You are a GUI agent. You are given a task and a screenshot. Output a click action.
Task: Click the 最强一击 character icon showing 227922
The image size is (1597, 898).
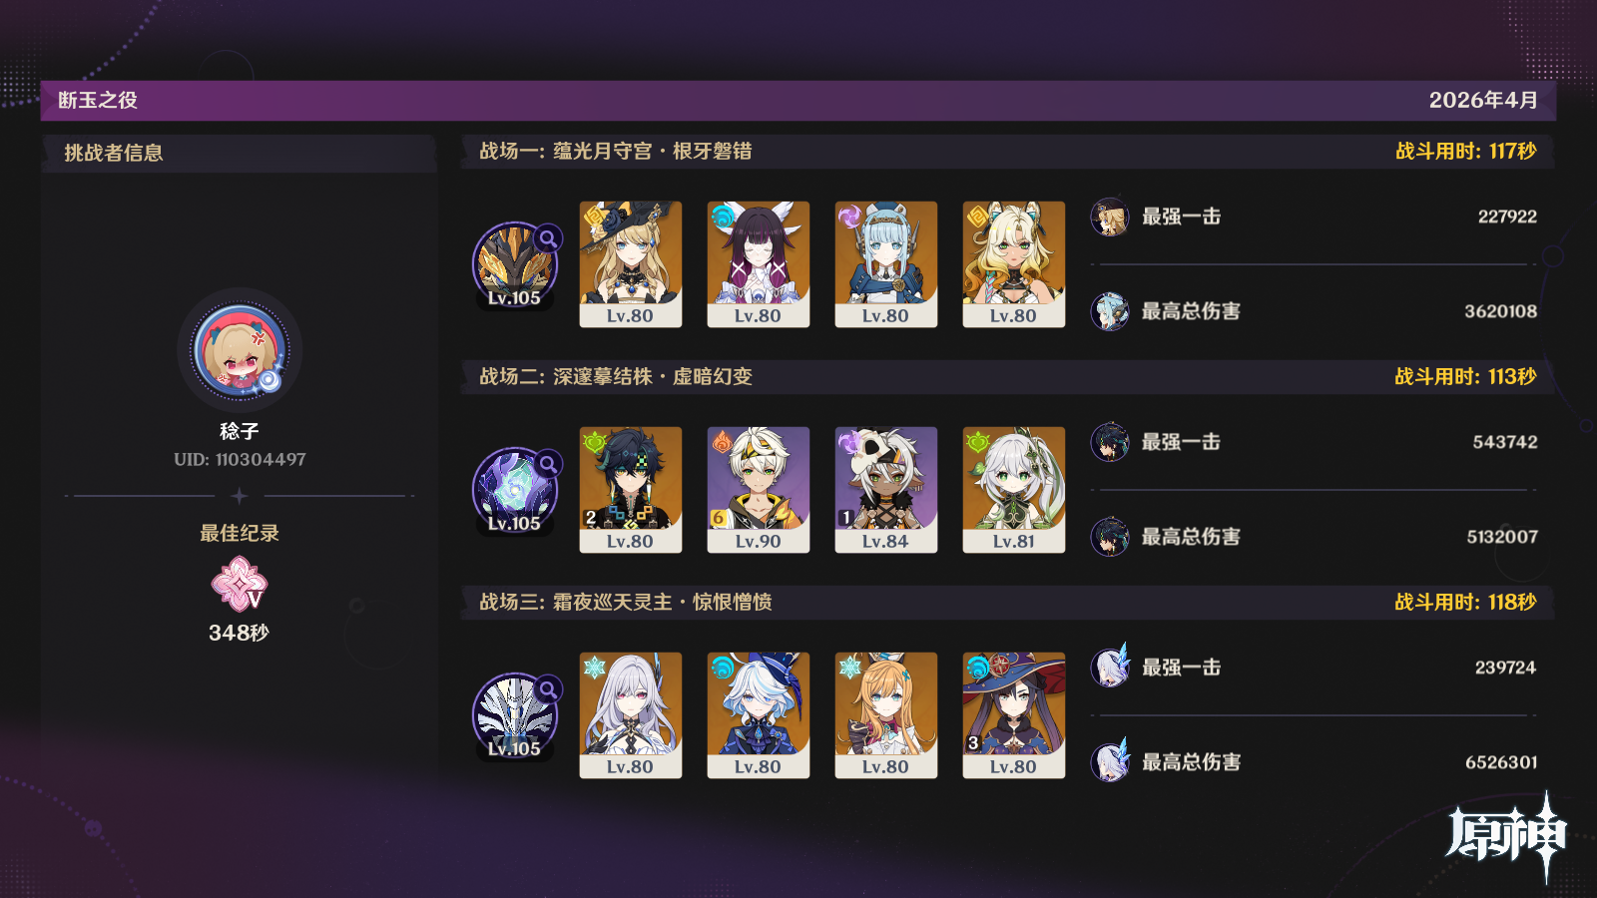1110,217
